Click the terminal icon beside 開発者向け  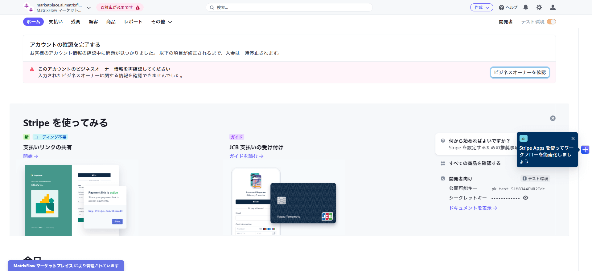[443, 179]
